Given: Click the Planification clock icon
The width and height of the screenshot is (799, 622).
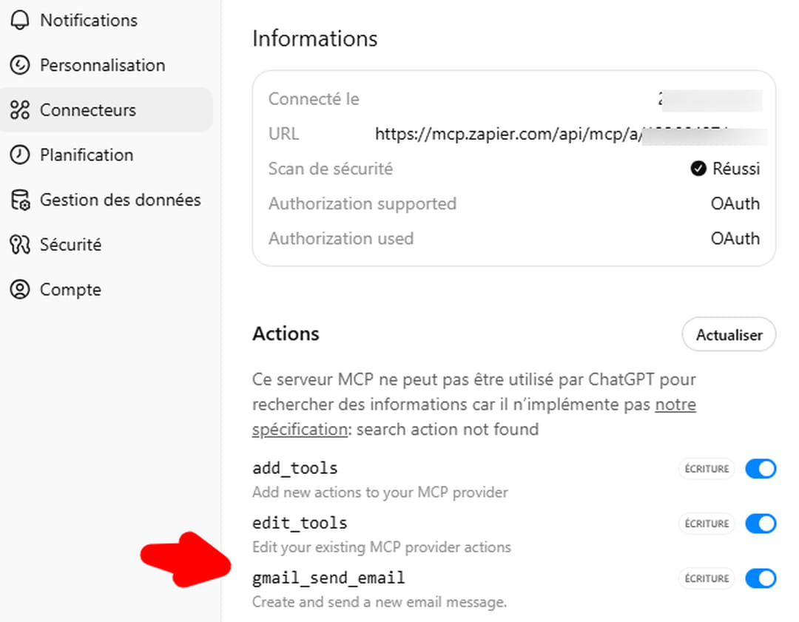Looking at the screenshot, I should [x=20, y=155].
